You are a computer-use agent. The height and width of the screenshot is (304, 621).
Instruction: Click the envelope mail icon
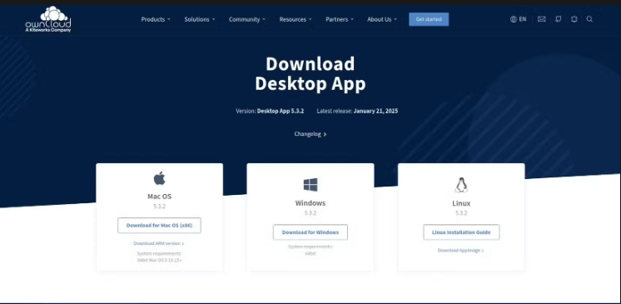click(541, 19)
